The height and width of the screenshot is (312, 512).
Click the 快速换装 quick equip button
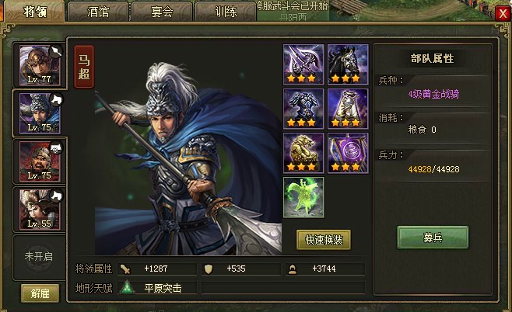pyautogui.click(x=324, y=240)
